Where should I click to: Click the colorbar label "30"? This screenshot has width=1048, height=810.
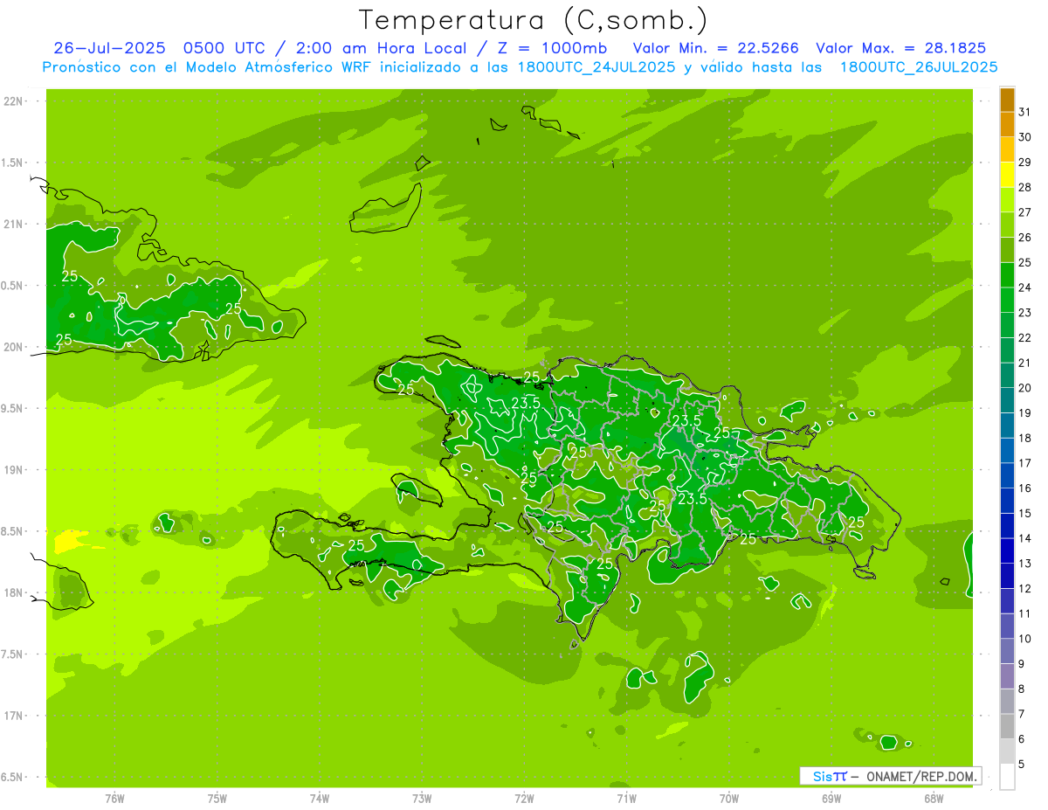(1025, 137)
